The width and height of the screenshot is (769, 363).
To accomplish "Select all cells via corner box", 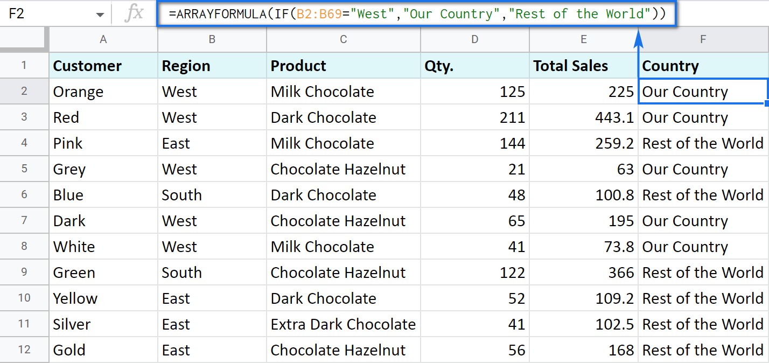I will [x=24, y=39].
